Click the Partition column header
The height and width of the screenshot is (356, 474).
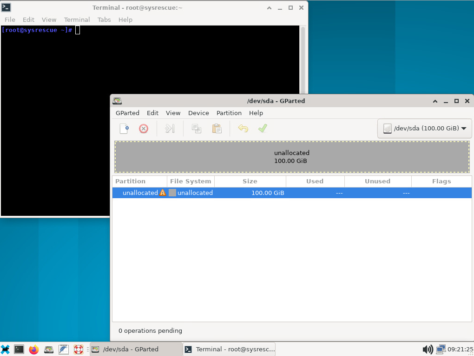(x=139, y=181)
